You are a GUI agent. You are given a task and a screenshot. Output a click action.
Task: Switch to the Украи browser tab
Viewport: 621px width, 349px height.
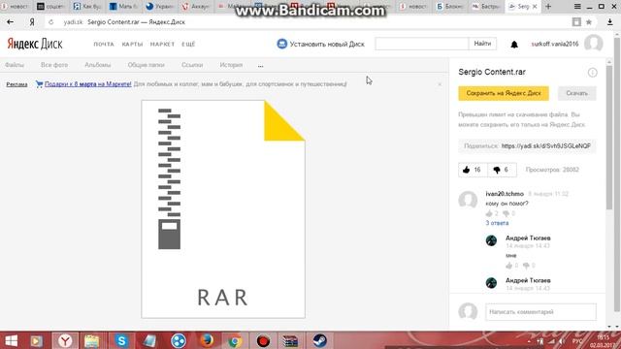pyautogui.click(x=159, y=7)
